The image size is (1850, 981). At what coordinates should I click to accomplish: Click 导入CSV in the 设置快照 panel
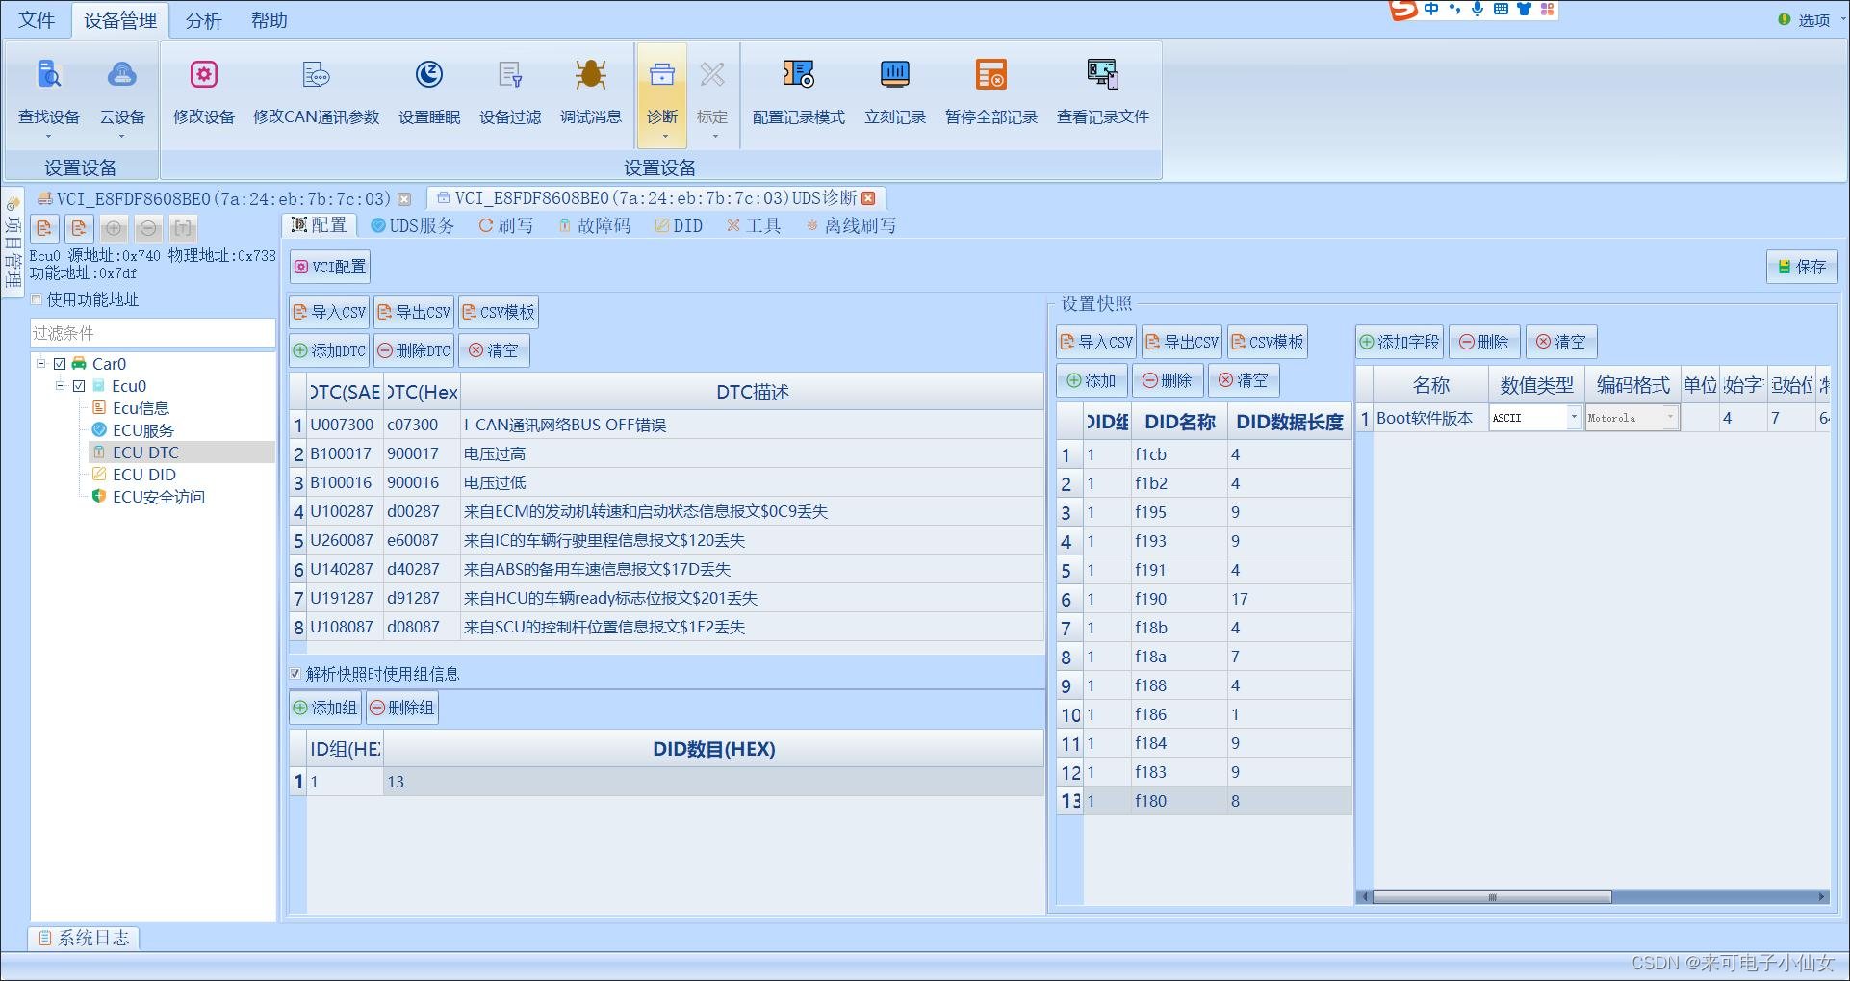(x=1096, y=342)
